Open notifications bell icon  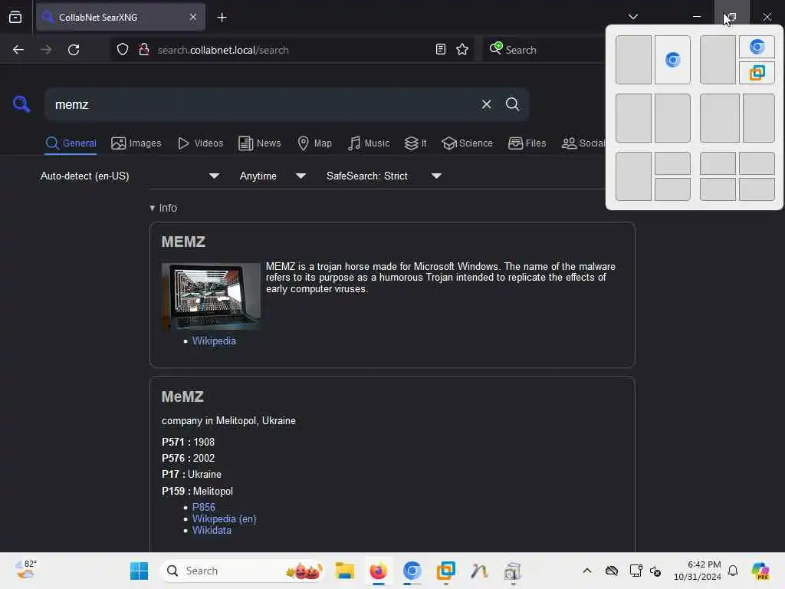733,571
